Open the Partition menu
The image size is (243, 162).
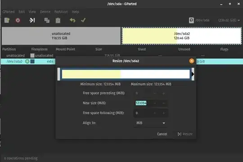coord(61,12)
